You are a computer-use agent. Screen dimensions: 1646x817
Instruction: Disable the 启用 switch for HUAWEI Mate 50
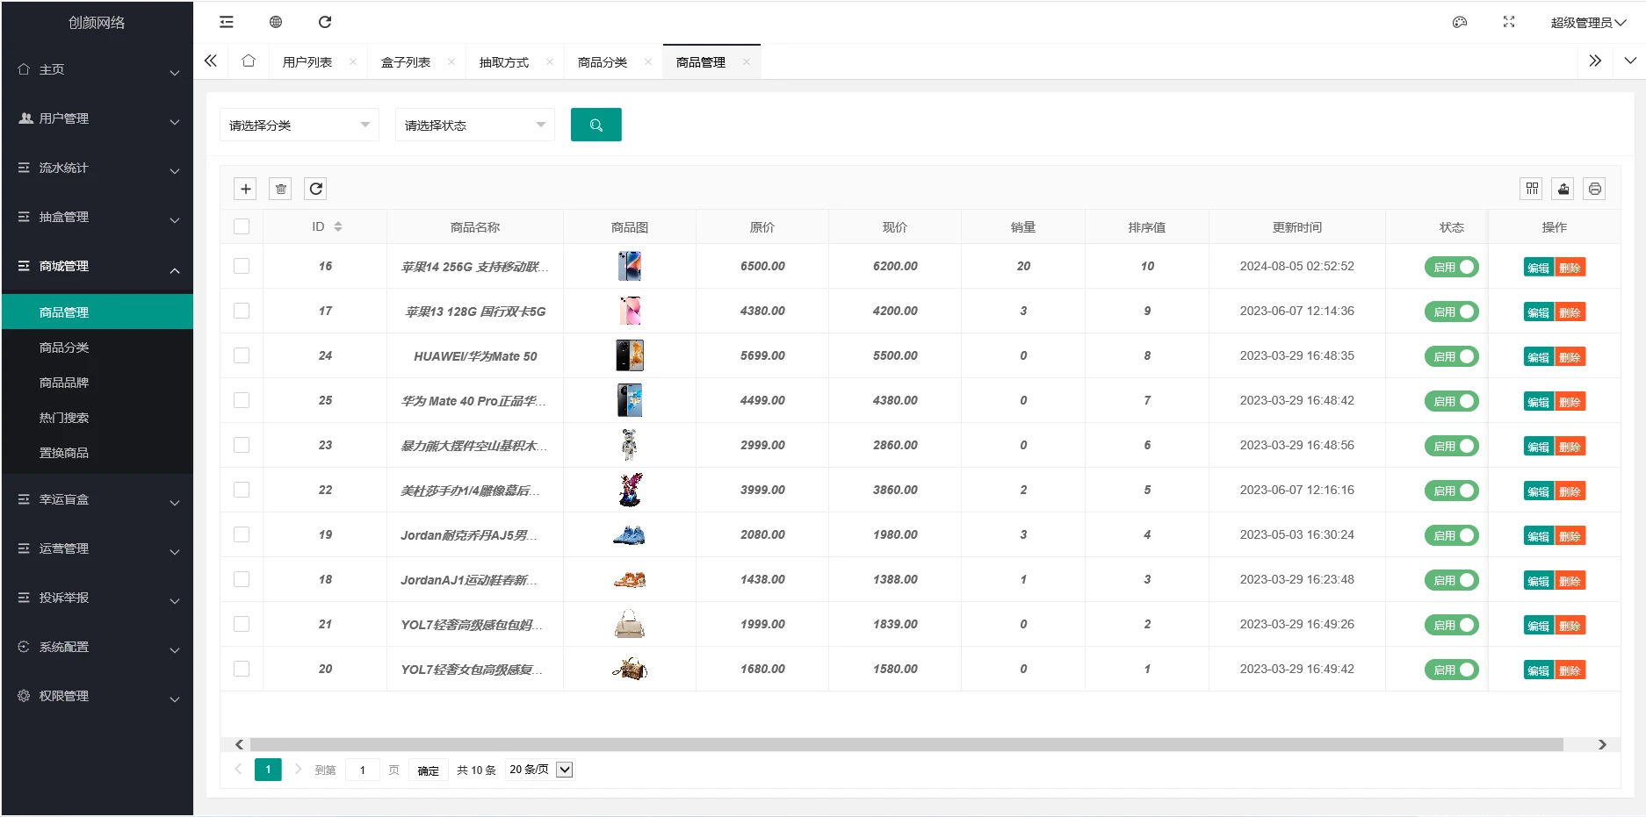1451,356
